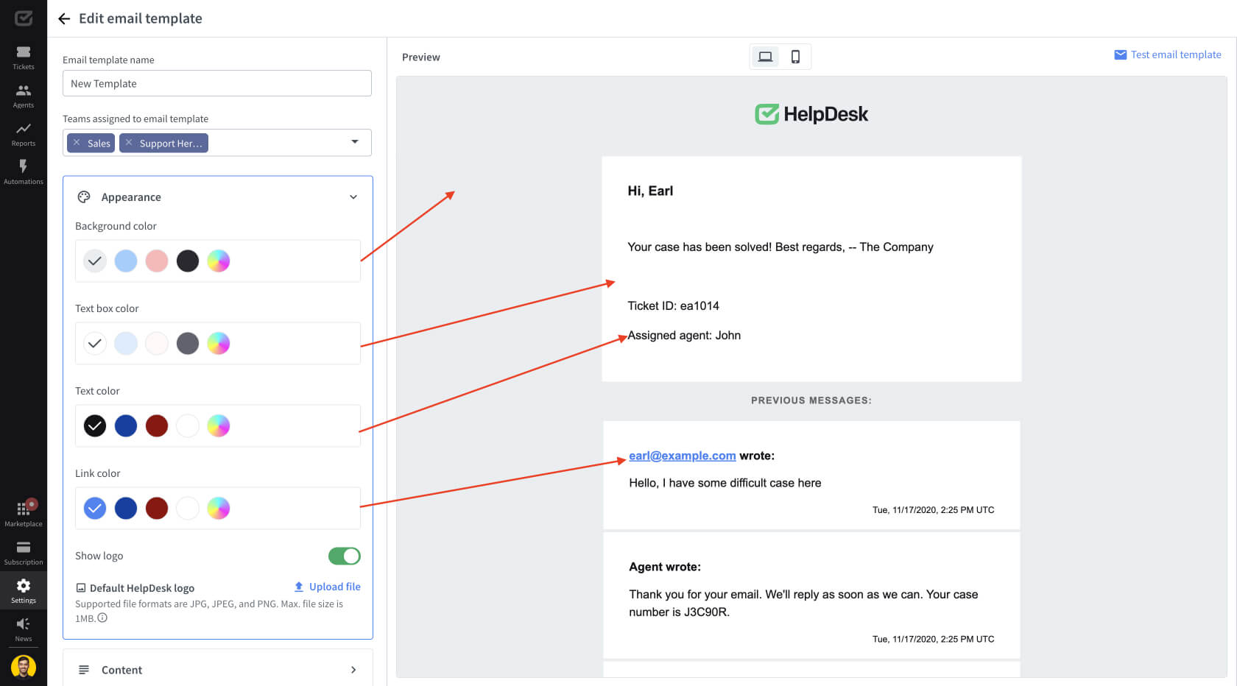Turn off the Show logo toggle
Viewport: 1237px width, 686px height.
pyautogui.click(x=344, y=556)
